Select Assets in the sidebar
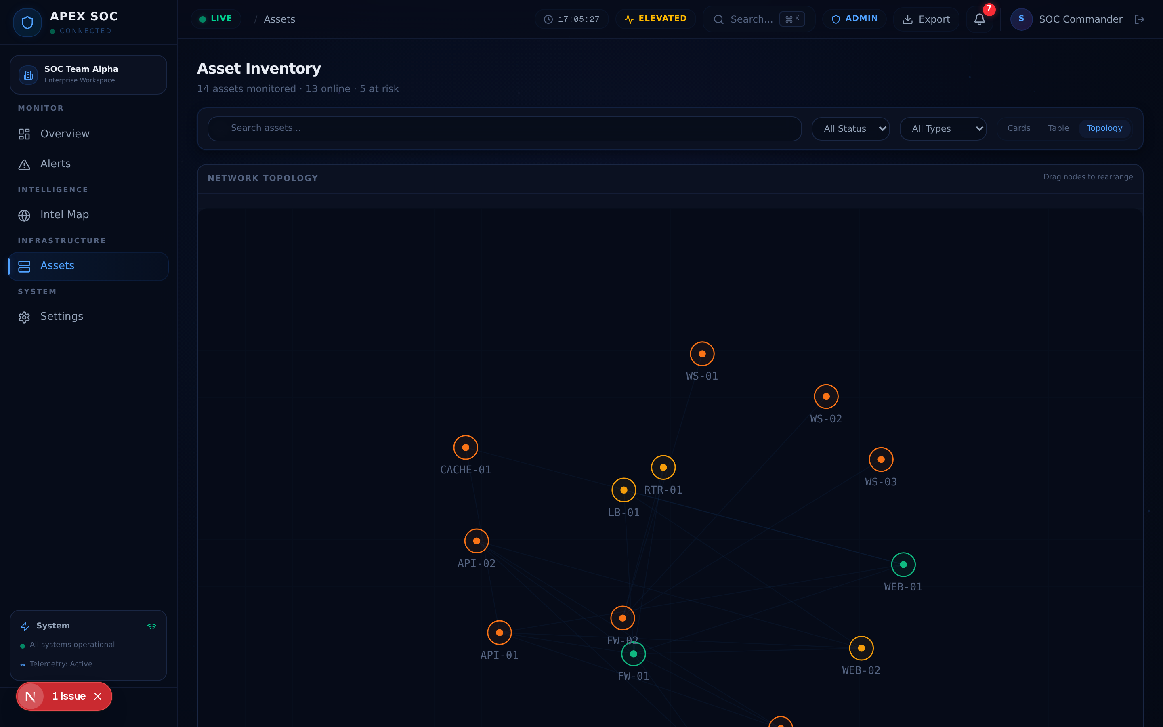 click(88, 266)
